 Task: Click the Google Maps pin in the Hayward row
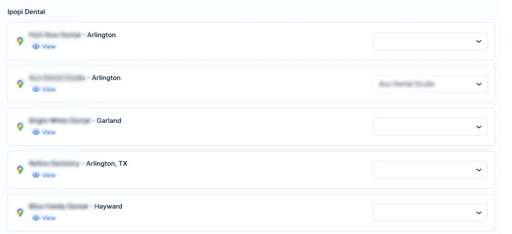(20, 213)
